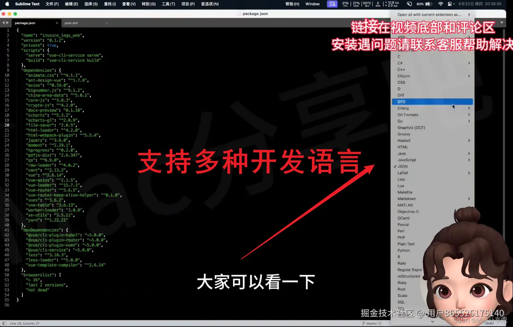Image resolution: width=513 pixels, height=327 pixels.
Task: Open the WiFi menu bar icon
Action: point(441,4)
